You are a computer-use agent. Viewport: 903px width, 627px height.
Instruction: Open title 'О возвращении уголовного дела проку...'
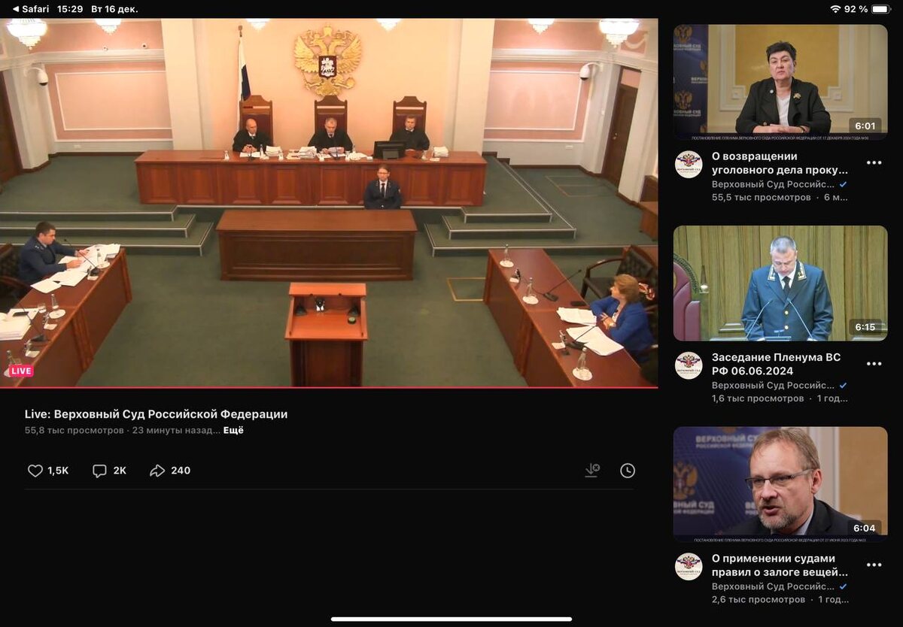click(x=780, y=163)
